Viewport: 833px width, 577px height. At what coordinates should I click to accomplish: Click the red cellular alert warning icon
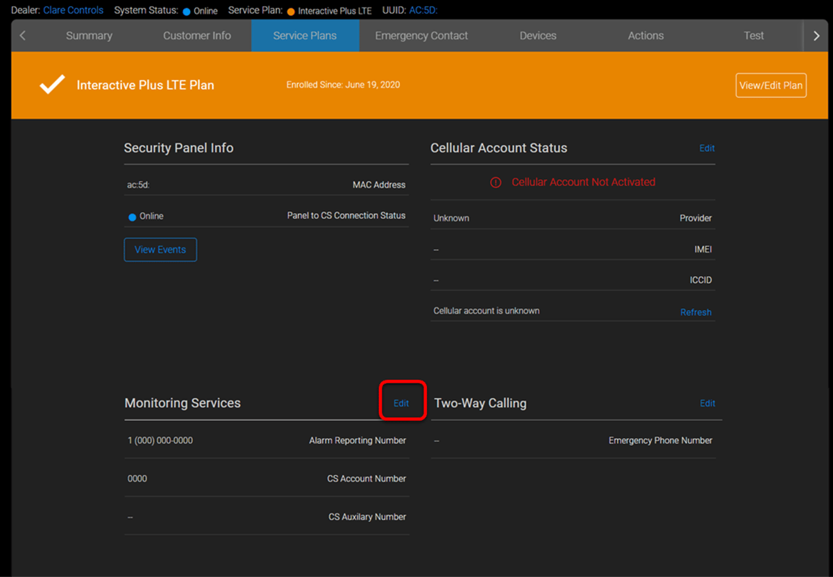[496, 182]
